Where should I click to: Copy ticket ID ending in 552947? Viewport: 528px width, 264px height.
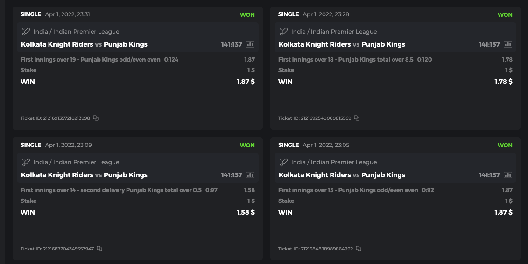(x=99, y=249)
